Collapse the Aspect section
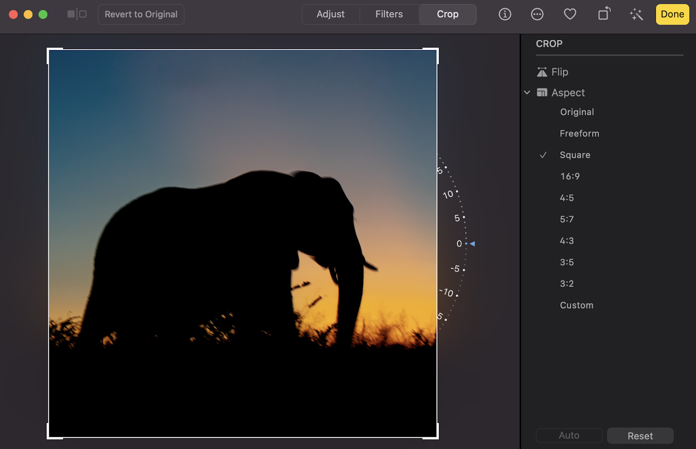This screenshot has width=696, height=449. click(x=527, y=93)
